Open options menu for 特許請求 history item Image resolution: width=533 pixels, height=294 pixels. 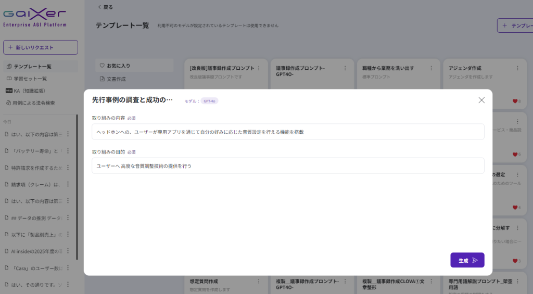click(x=67, y=168)
